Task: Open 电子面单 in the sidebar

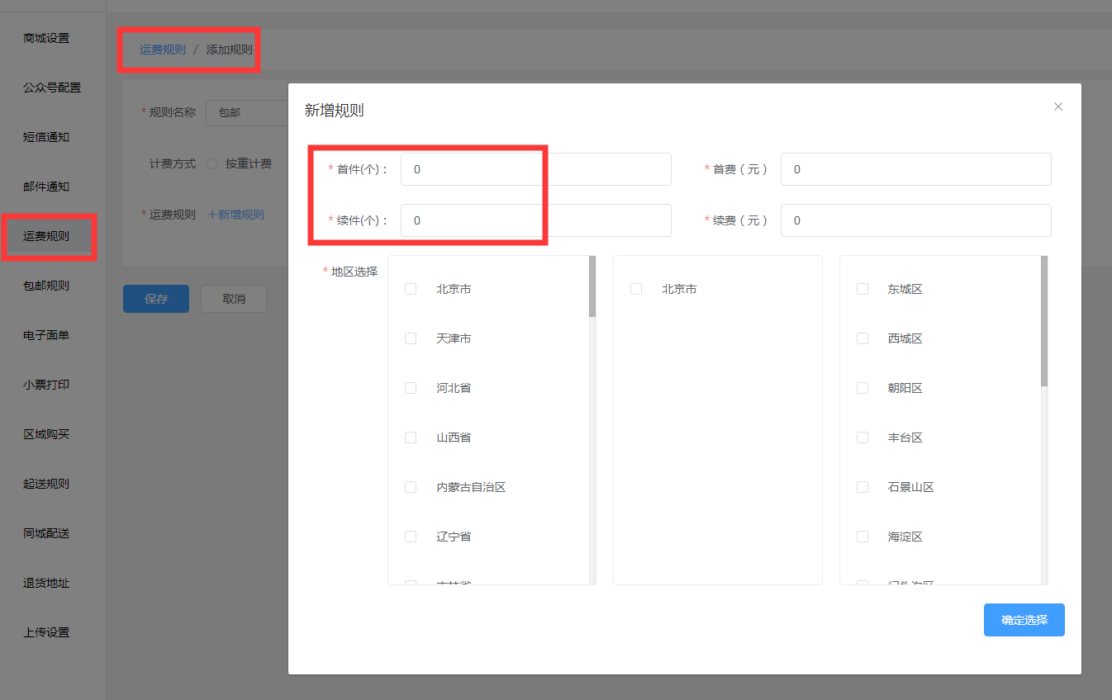Action: coord(46,335)
